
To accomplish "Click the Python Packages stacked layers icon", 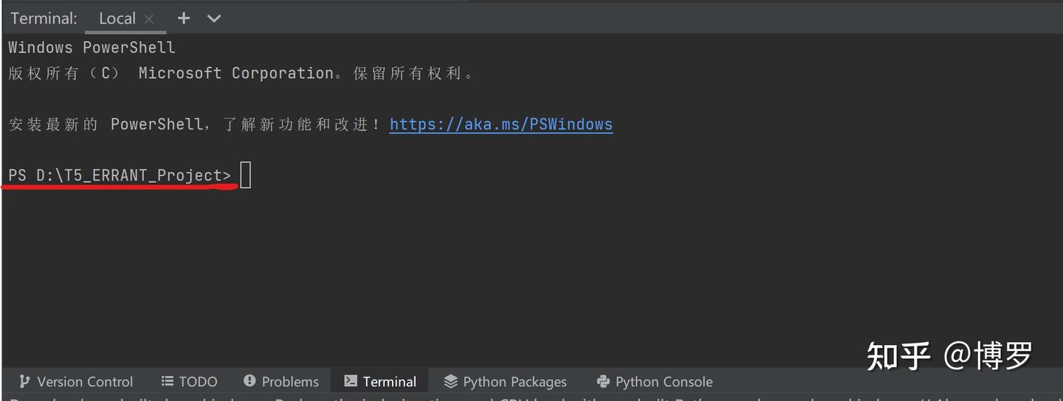I will [x=450, y=381].
